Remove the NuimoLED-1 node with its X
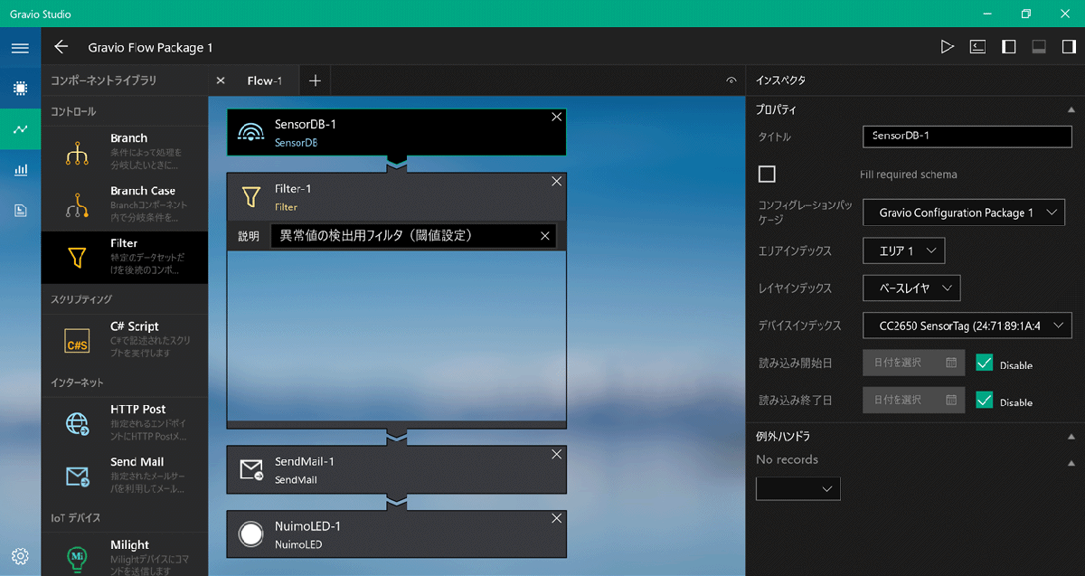The height and width of the screenshot is (576, 1085). [x=556, y=518]
